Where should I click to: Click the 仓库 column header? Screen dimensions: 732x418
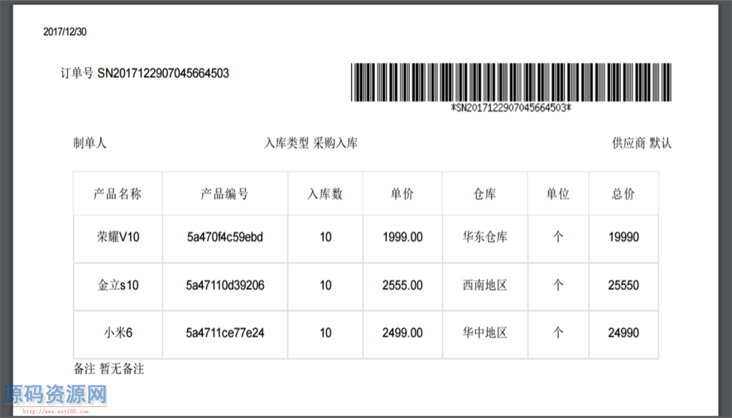pyautogui.click(x=485, y=193)
